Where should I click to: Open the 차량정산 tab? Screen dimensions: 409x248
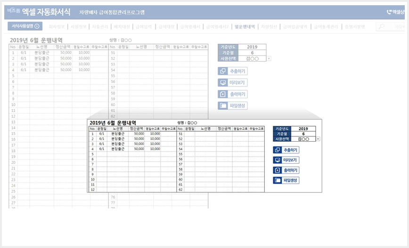click(x=269, y=26)
